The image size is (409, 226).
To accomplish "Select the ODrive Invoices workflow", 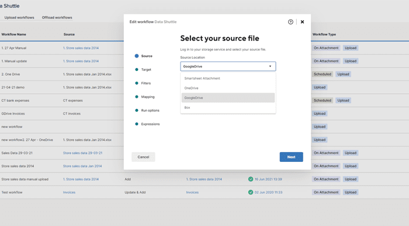I will [13, 114].
